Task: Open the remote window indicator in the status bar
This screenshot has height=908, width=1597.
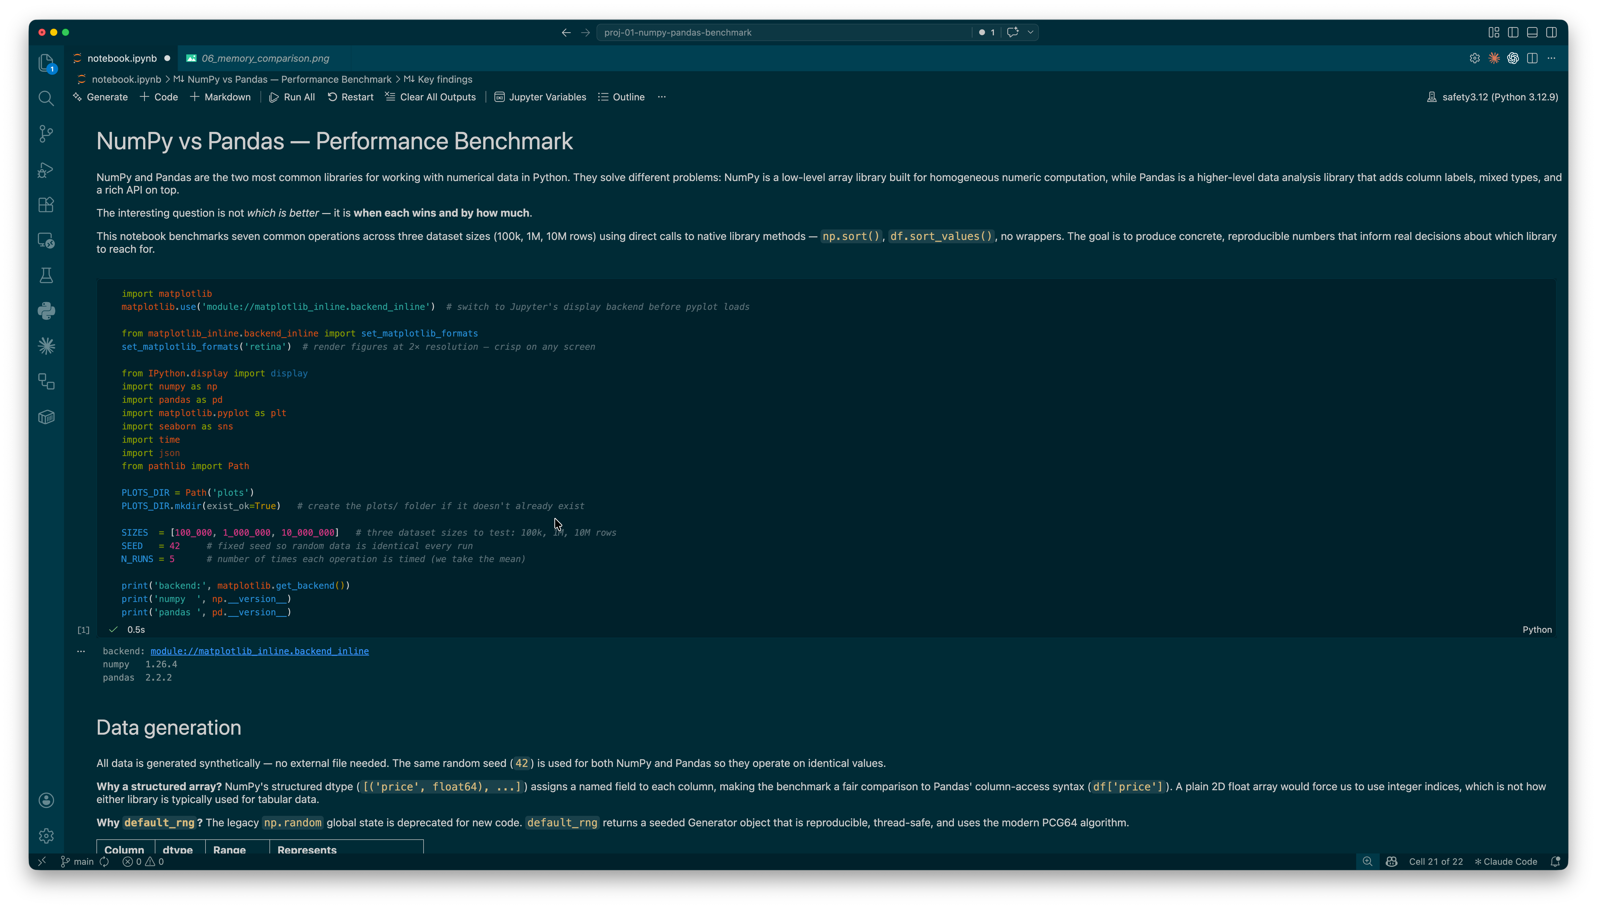Action: pyautogui.click(x=42, y=861)
